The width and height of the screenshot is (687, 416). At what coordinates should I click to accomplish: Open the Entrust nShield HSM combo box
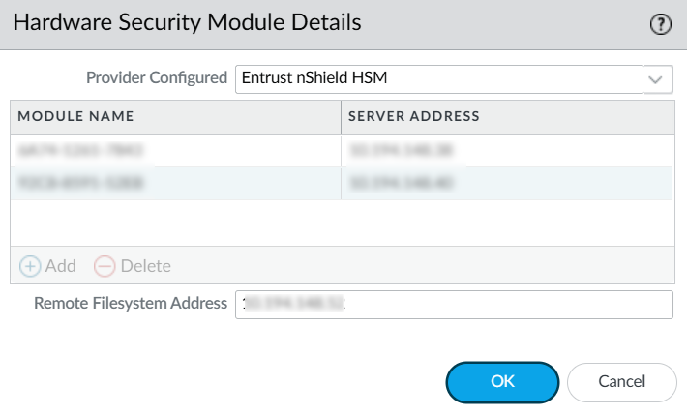click(x=439, y=78)
